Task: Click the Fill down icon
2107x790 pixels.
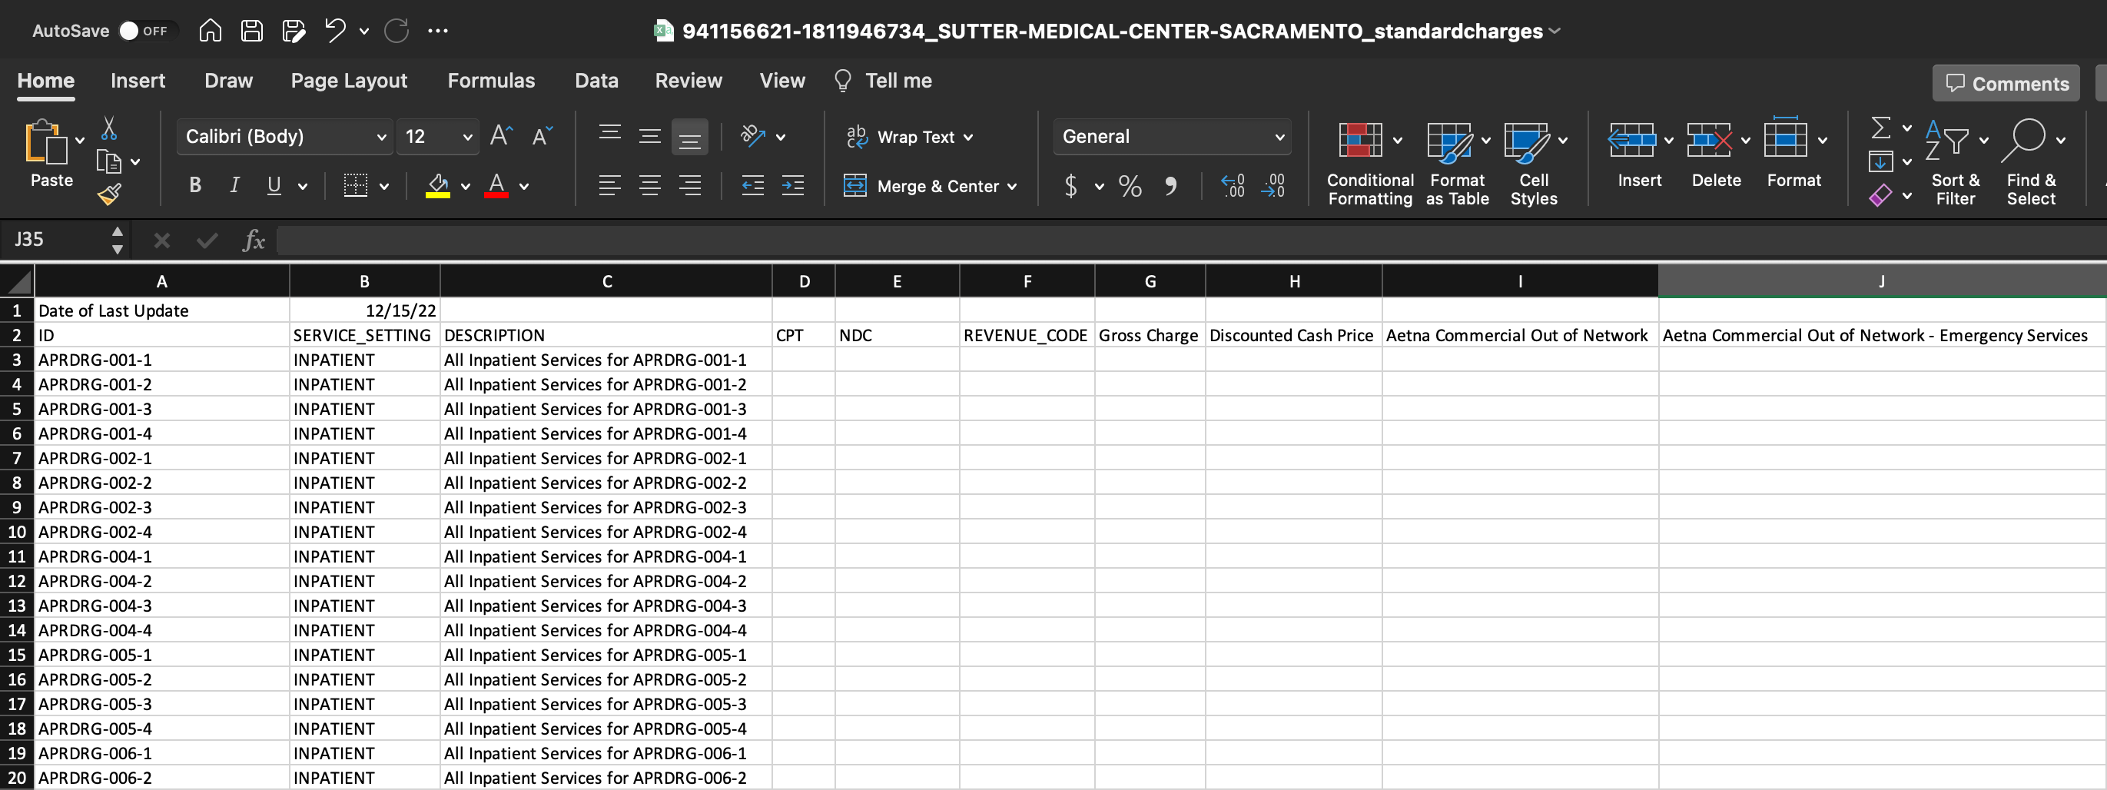Action: [x=1881, y=161]
